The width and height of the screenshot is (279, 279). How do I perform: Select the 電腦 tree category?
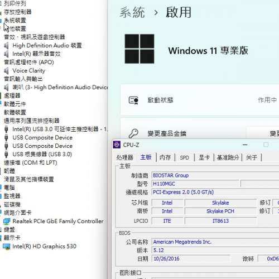(x=9, y=187)
